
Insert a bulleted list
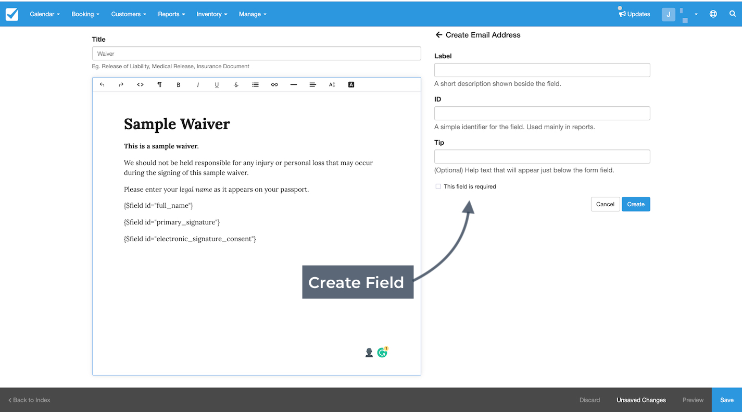(x=255, y=84)
